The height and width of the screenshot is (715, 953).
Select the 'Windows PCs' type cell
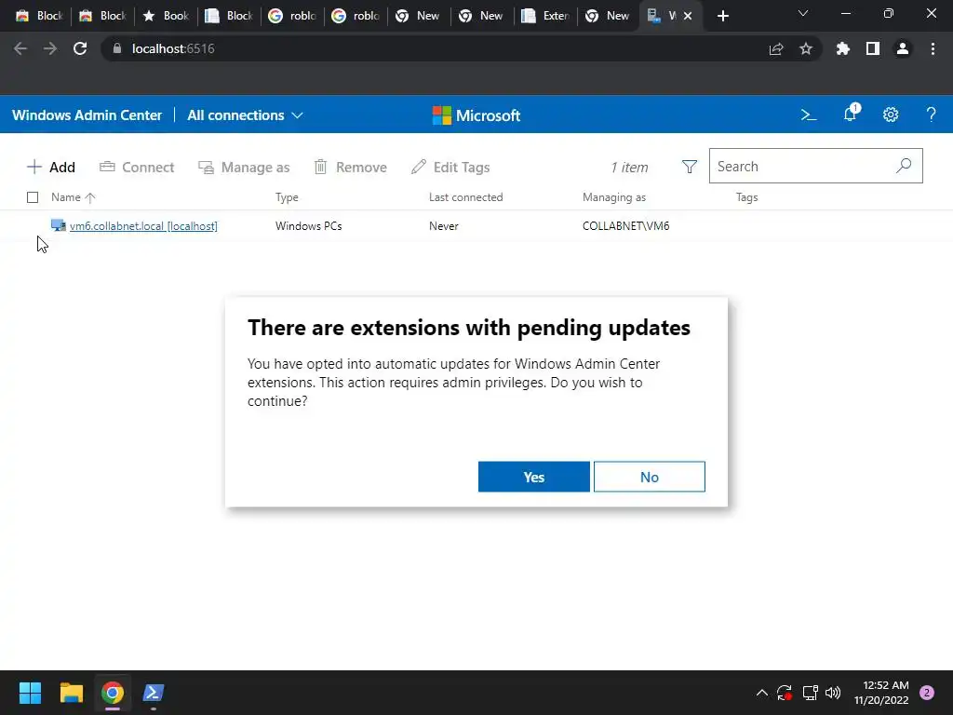tap(309, 226)
